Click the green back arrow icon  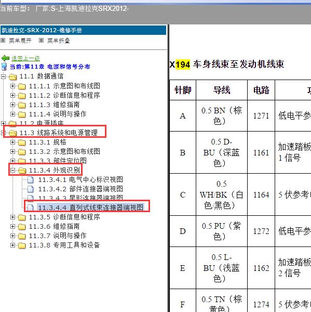point(5,58)
